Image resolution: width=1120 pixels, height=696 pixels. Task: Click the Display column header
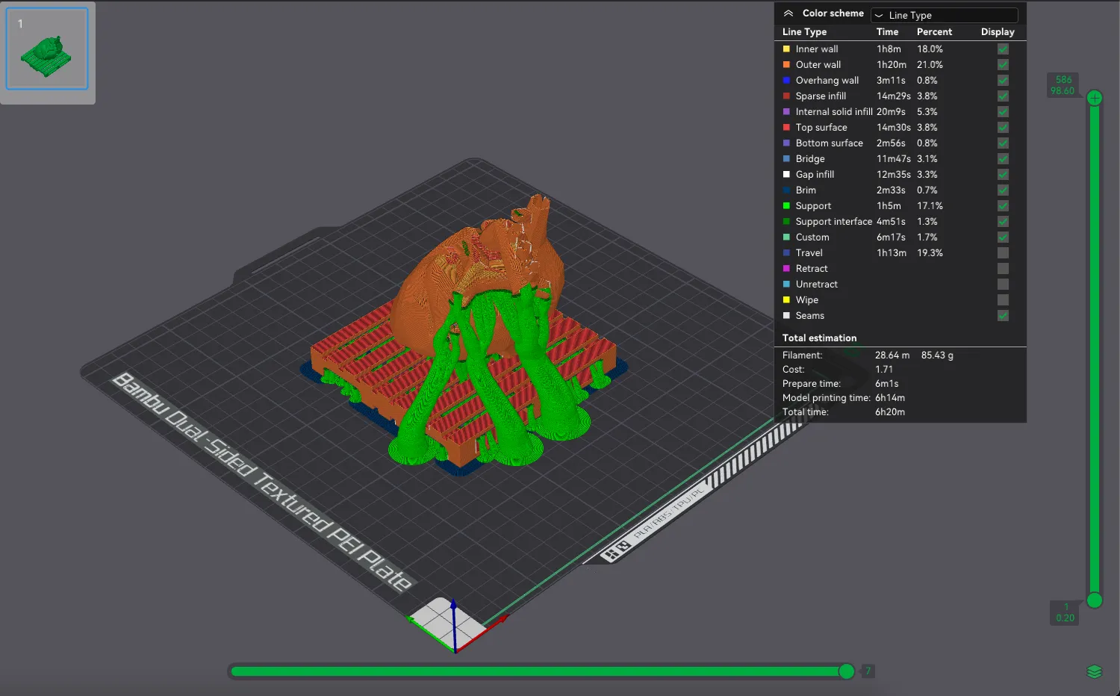pos(998,32)
